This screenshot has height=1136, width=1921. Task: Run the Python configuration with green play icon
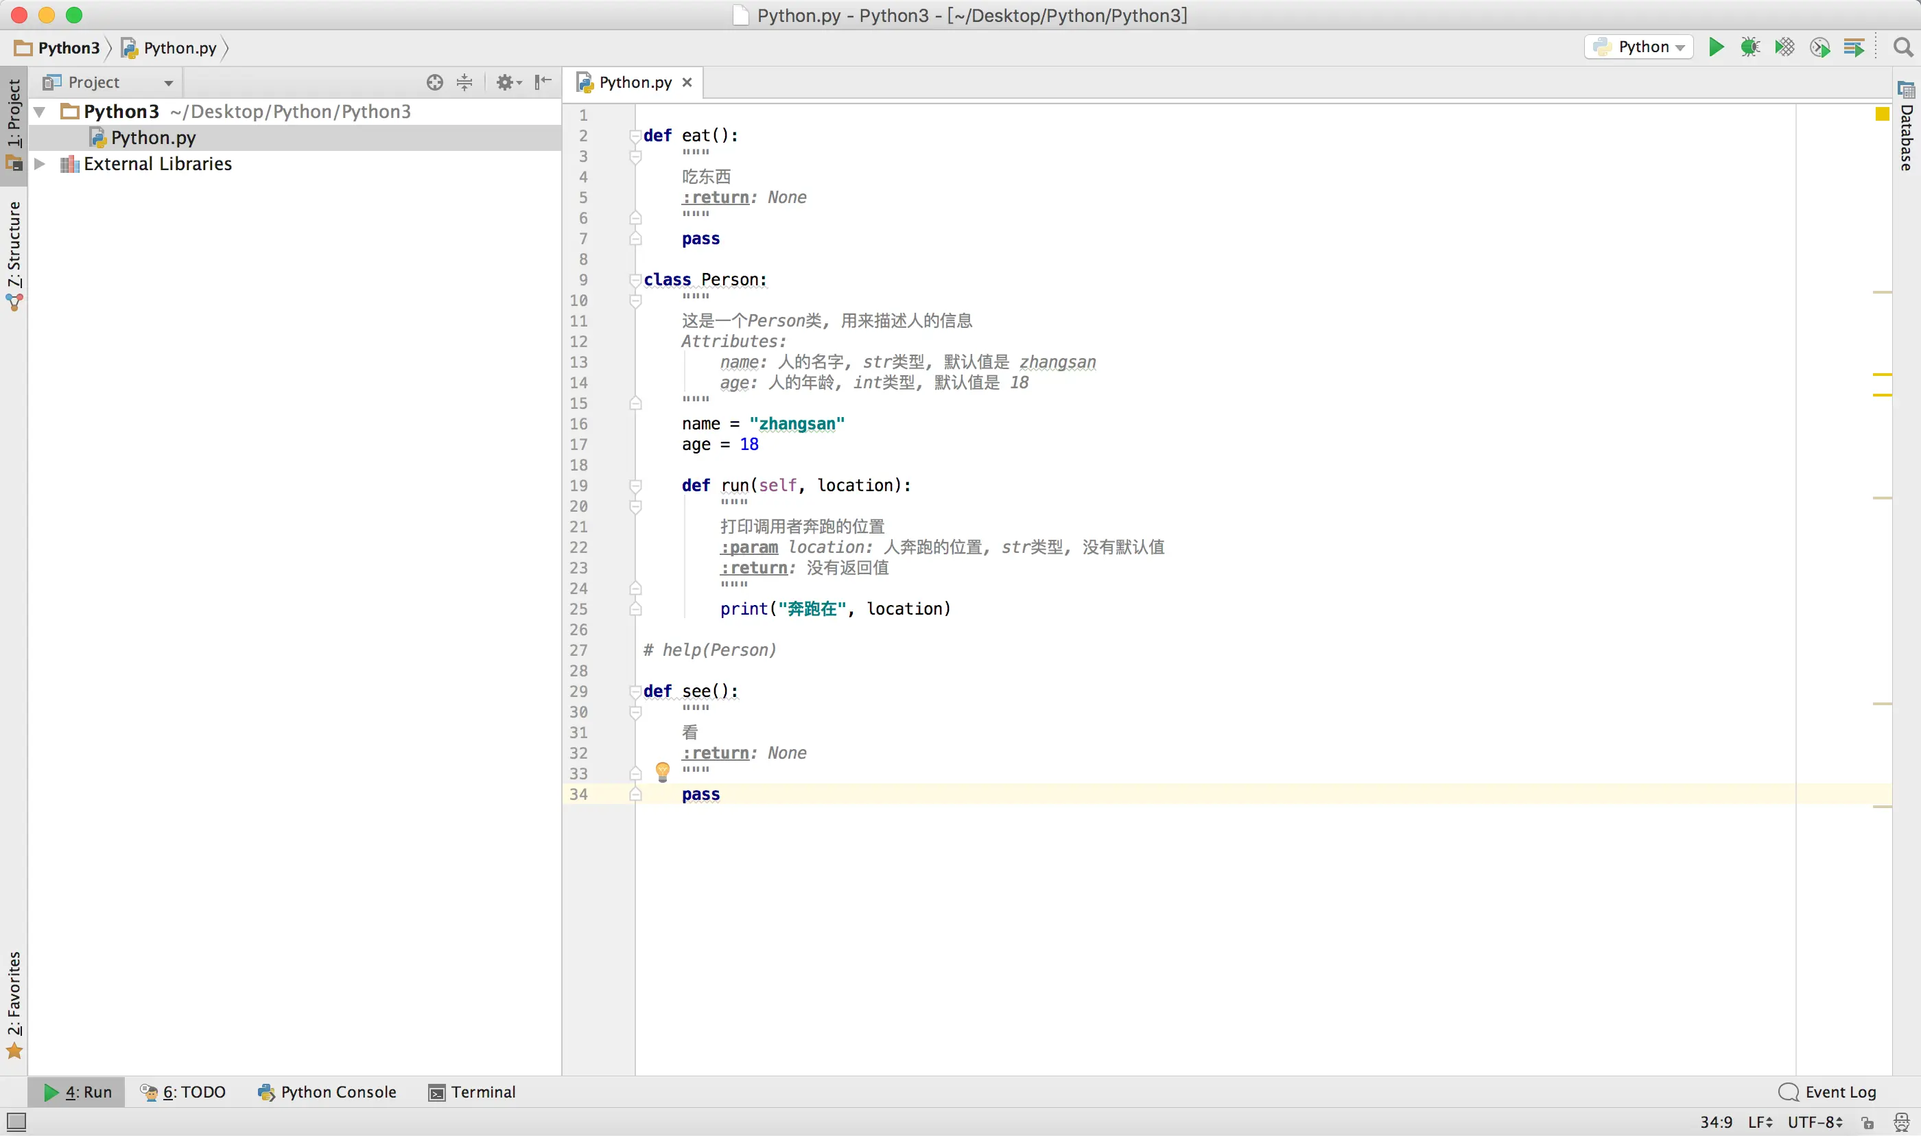click(1716, 47)
